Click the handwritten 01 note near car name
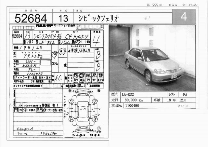This screenshot has width=208, height=147. (147, 18)
